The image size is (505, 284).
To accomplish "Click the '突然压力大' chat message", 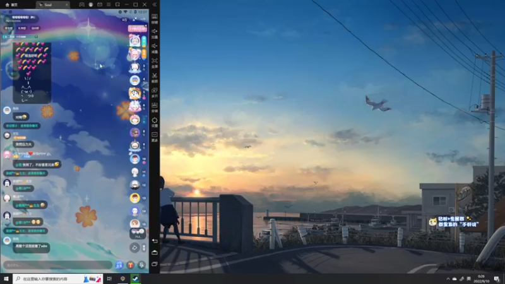I will (x=24, y=145).
